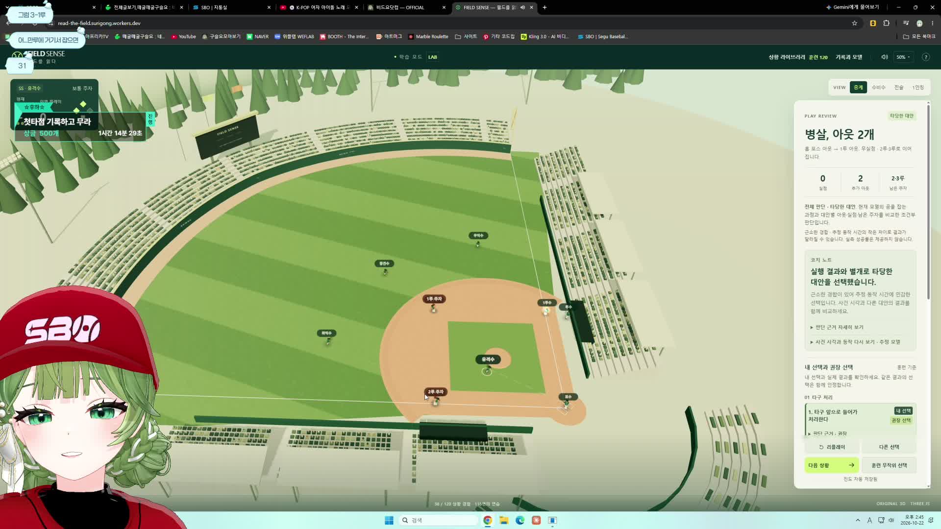Switch to the SBO | 지통실 tab

coord(230,7)
